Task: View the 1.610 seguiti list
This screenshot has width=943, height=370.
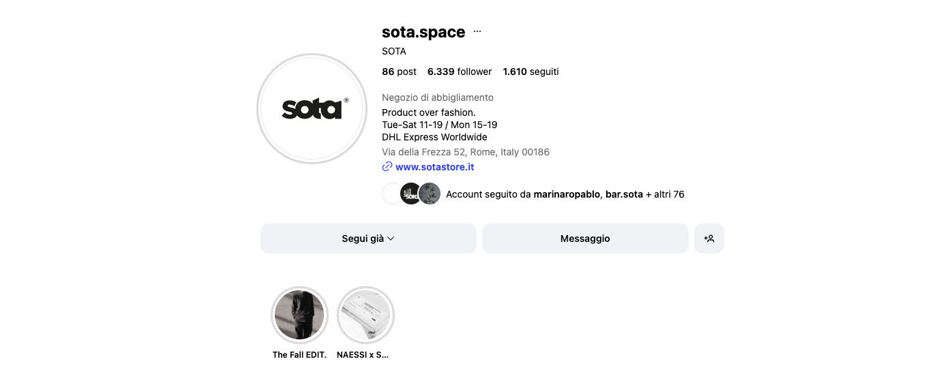Action: pyautogui.click(x=530, y=72)
